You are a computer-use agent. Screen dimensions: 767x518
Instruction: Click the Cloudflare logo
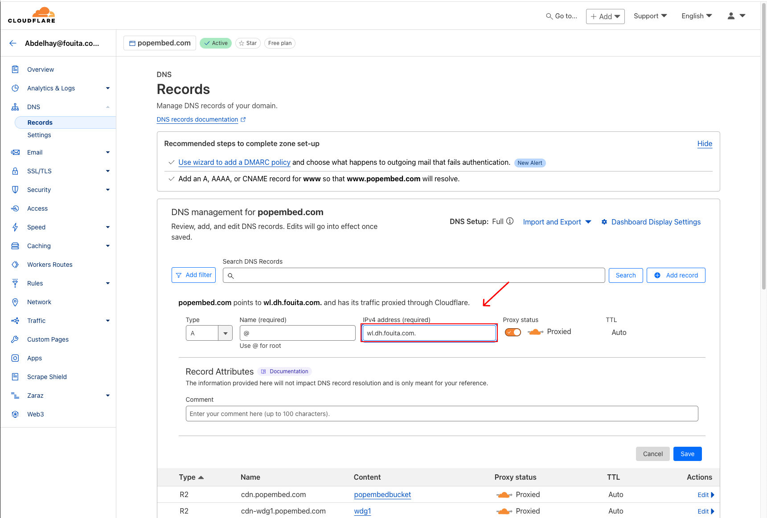32,15
